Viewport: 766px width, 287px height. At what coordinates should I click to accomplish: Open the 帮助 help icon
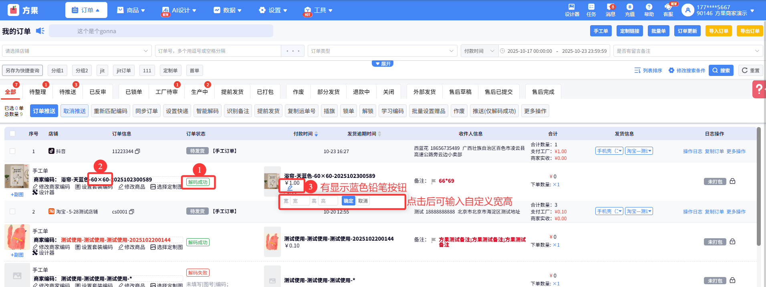pos(649,10)
